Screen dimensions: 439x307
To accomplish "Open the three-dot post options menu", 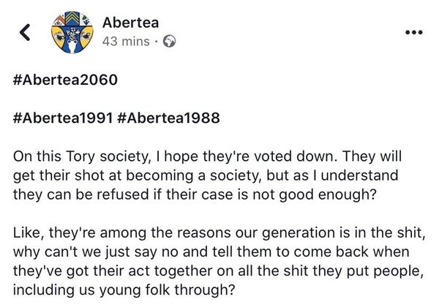I will click(x=414, y=31).
